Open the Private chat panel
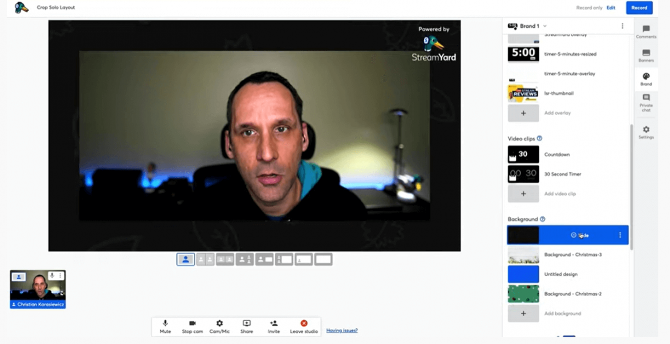Screen dimensions: 670x344 [x=646, y=103]
